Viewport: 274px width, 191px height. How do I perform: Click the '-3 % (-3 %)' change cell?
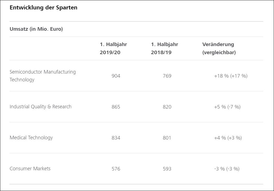click(x=227, y=169)
